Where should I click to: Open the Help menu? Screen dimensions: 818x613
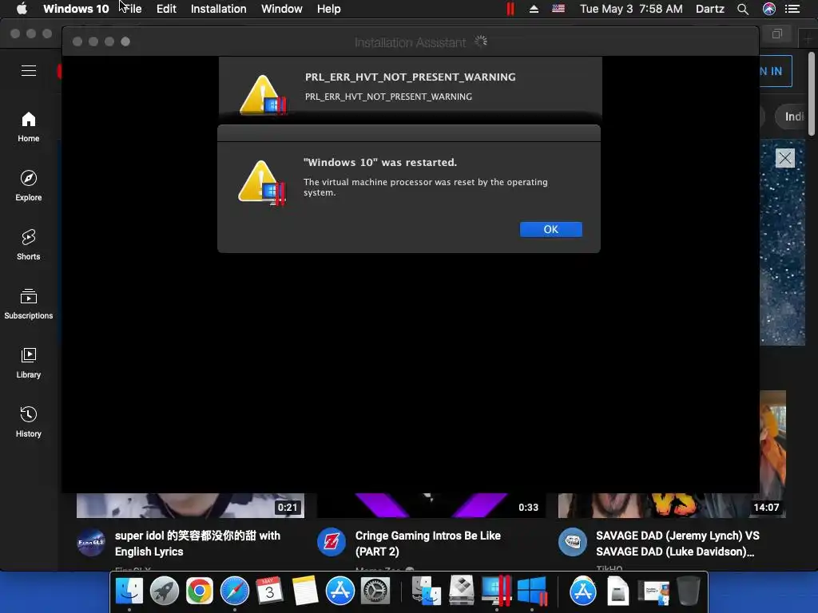[x=328, y=9]
